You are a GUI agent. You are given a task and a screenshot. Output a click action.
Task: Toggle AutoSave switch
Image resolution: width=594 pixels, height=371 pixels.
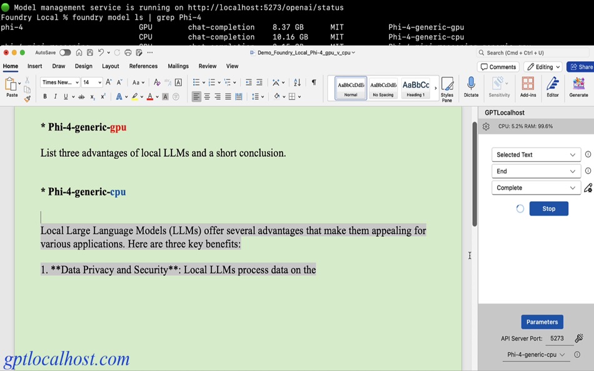tap(65, 52)
